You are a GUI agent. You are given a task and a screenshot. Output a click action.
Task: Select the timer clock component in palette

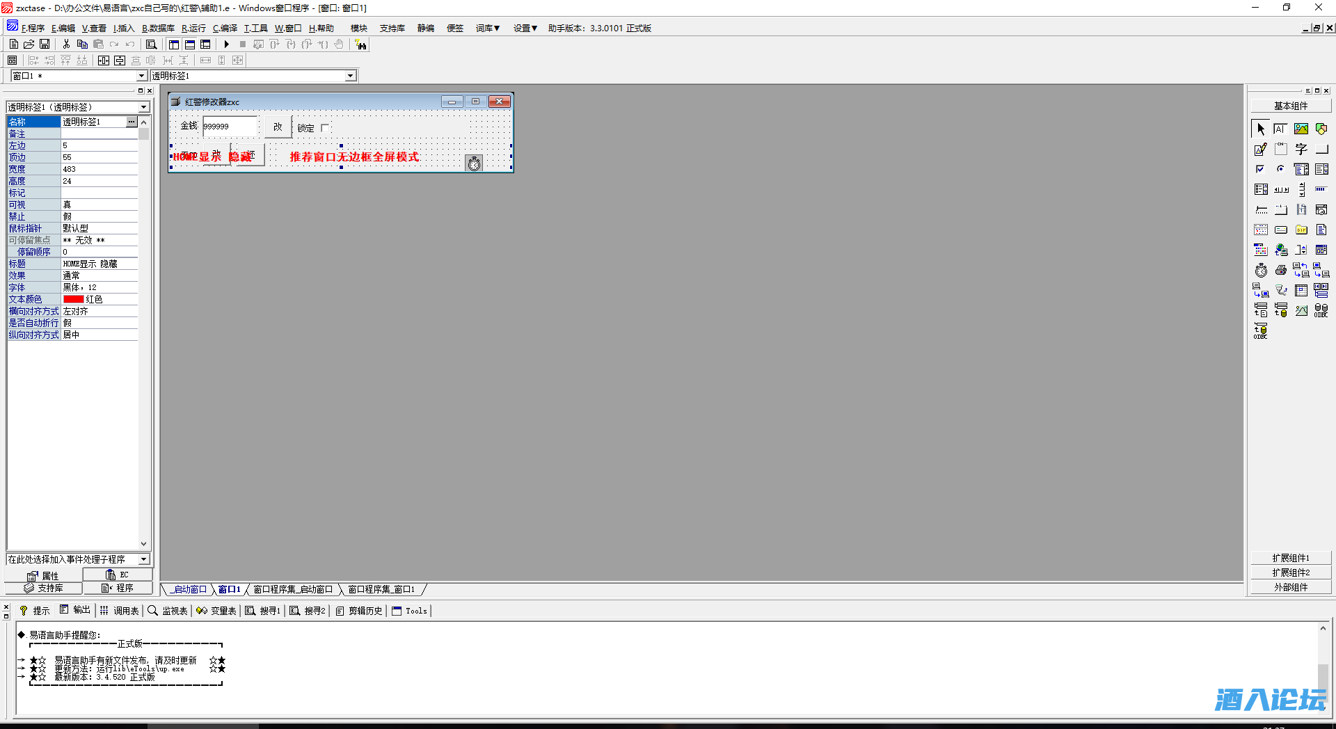click(1261, 270)
